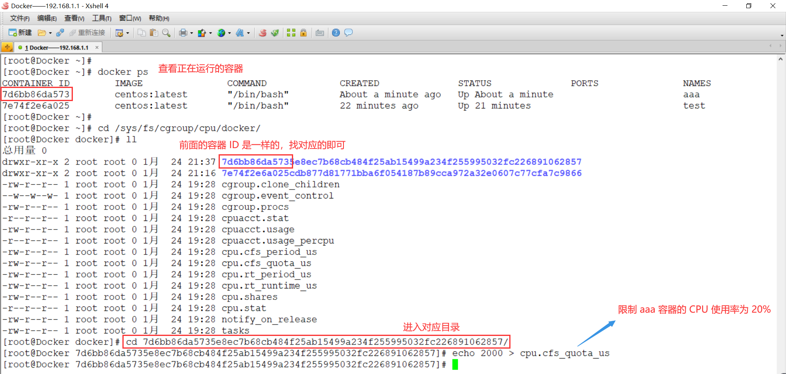Click cpu.shares file name
Viewport: 786px width, 374px height.
tap(250, 297)
